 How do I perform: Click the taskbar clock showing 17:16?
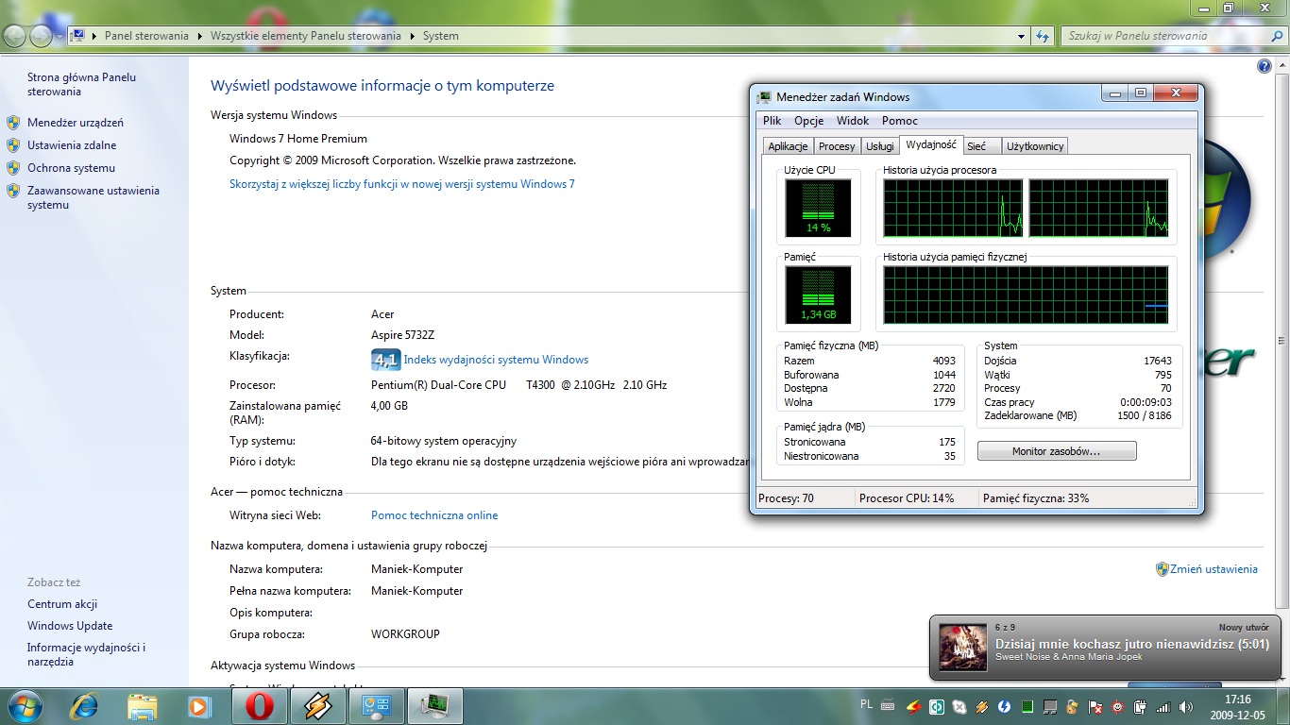tap(1237, 706)
